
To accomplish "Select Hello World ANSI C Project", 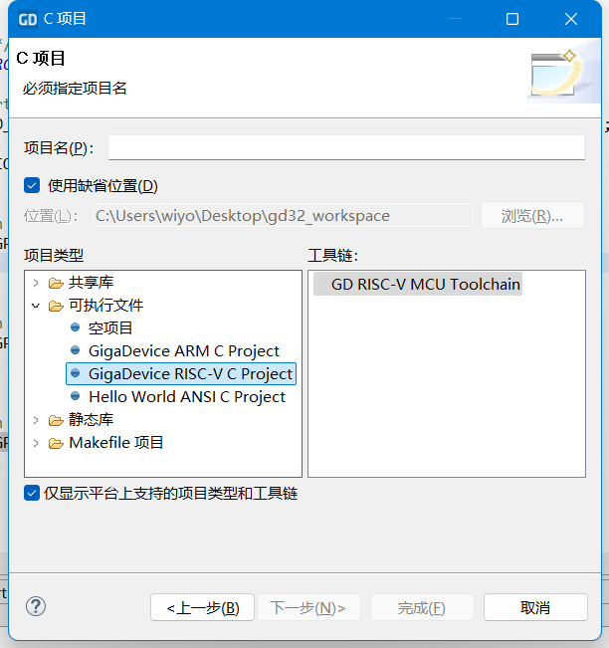I will pos(187,397).
